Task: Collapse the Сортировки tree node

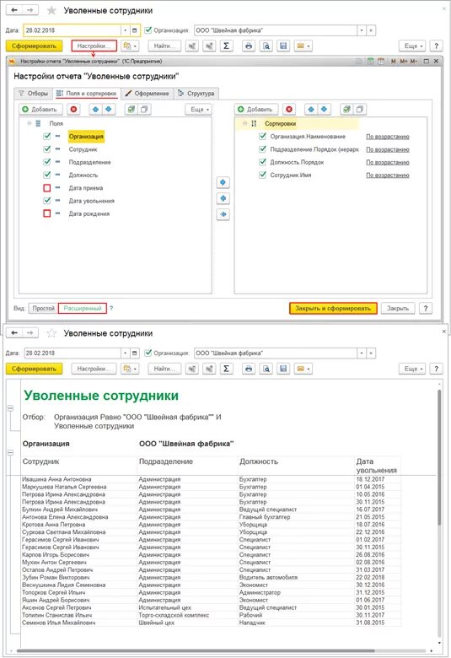Action: pos(245,123)
